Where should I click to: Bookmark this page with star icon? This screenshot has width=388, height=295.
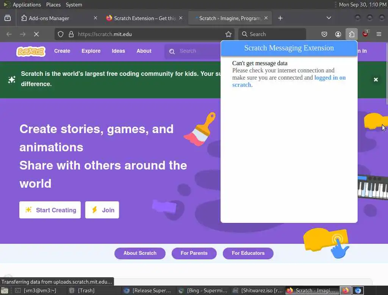coord(228,34)
